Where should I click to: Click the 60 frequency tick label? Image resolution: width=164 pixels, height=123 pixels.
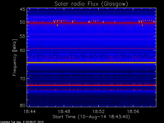point(23,50)
